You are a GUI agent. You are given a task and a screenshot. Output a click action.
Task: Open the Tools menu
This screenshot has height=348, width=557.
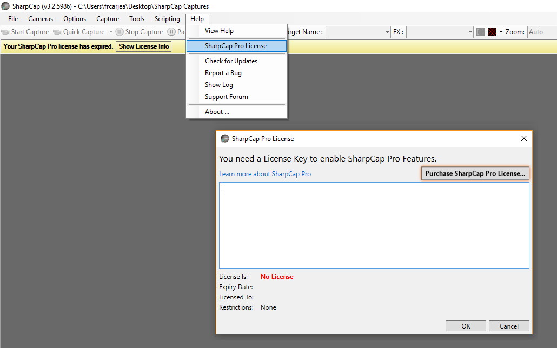137,19
